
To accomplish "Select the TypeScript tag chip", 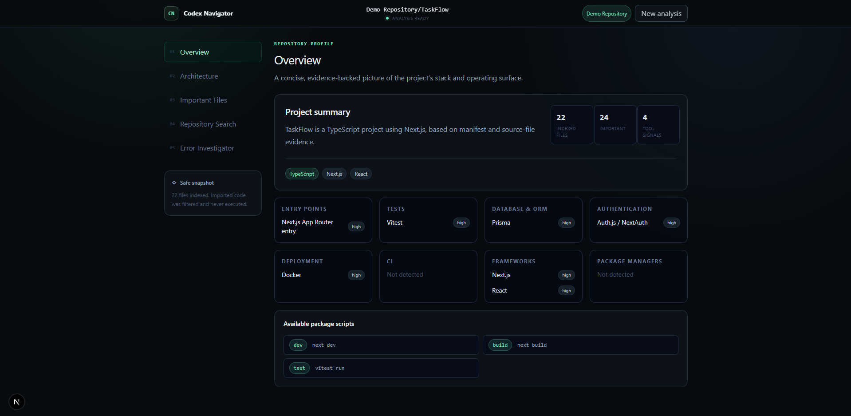I will [x=302, y=174].
